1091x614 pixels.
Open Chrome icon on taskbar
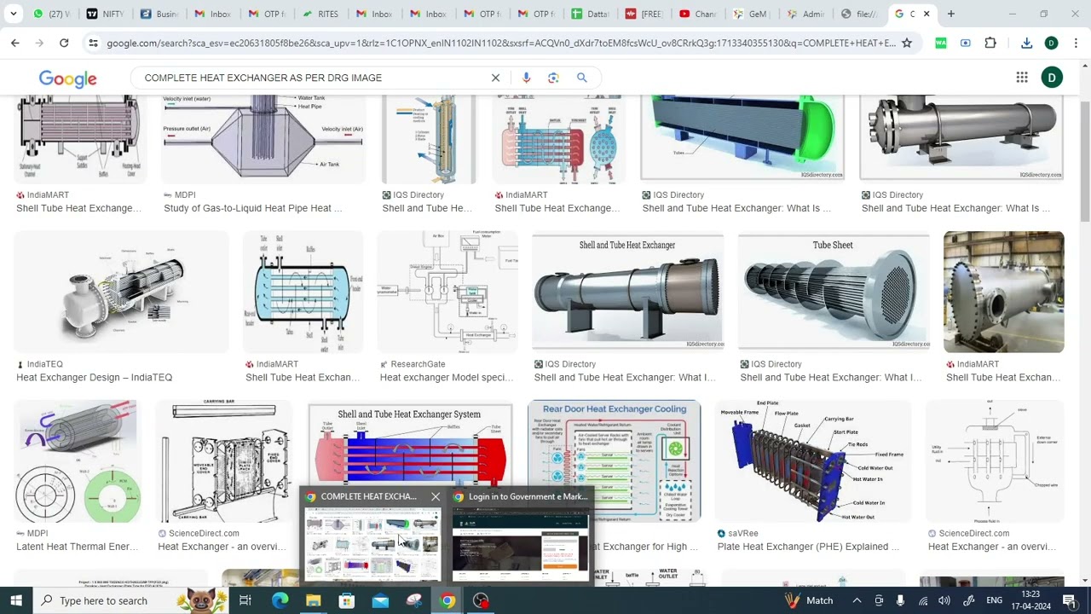point(447,600)
